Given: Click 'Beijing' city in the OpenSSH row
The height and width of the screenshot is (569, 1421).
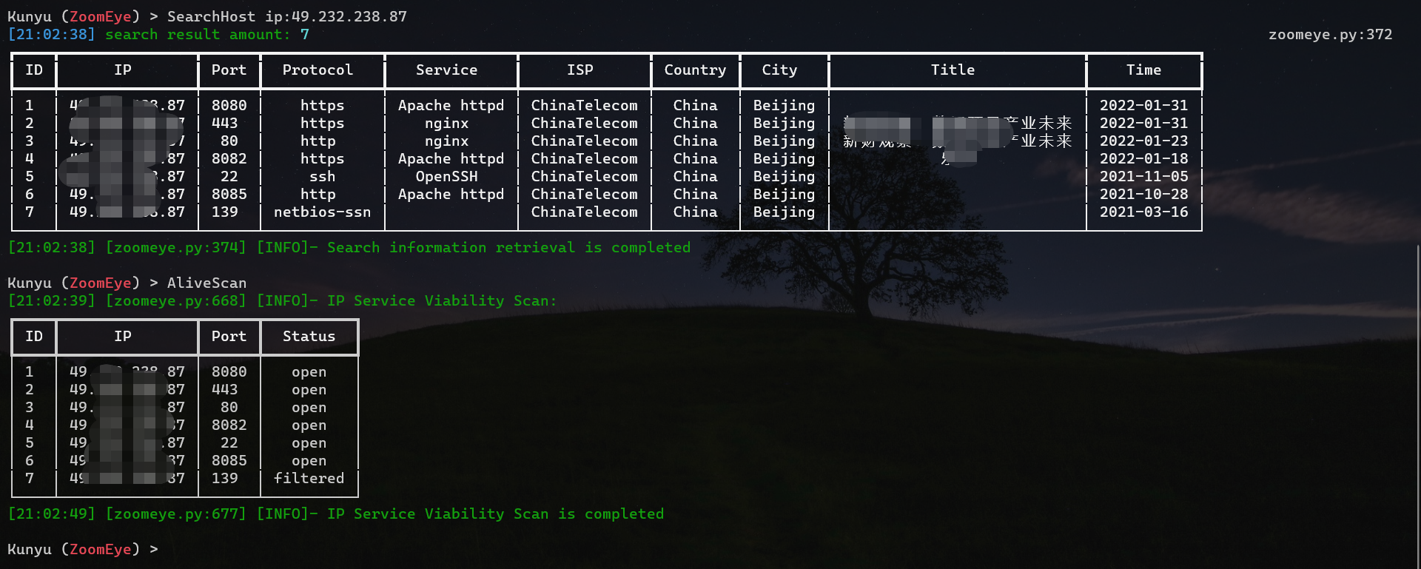Looking at the screenshot, I should [784, 177].
